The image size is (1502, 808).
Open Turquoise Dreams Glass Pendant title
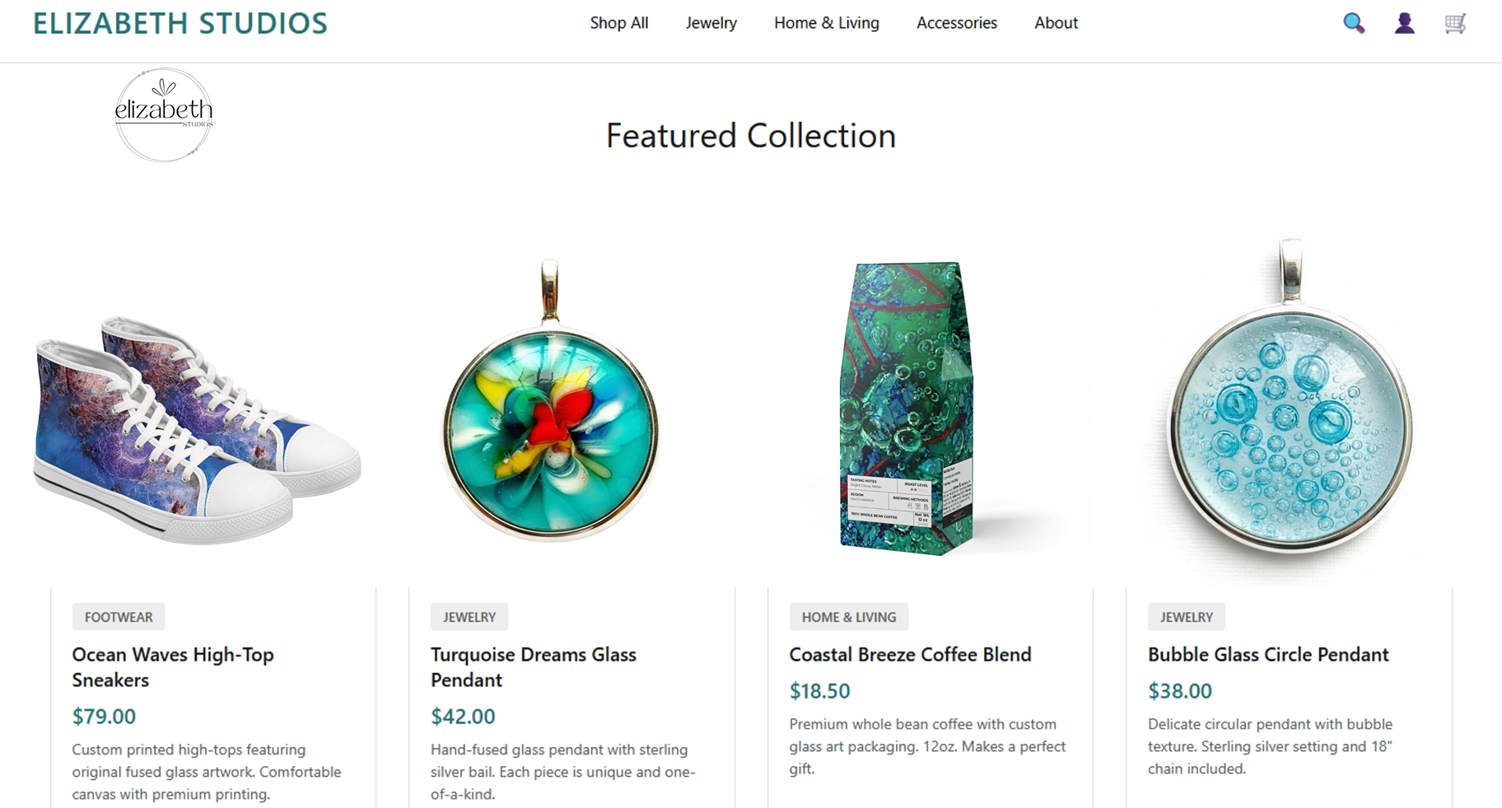(534, 667)
